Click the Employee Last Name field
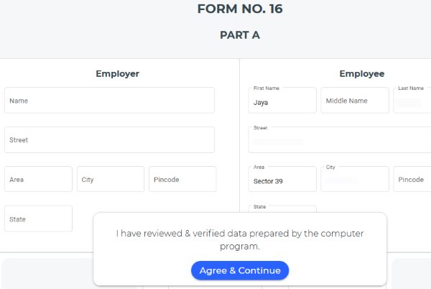 pyautogui.click(x=412, y=101)
